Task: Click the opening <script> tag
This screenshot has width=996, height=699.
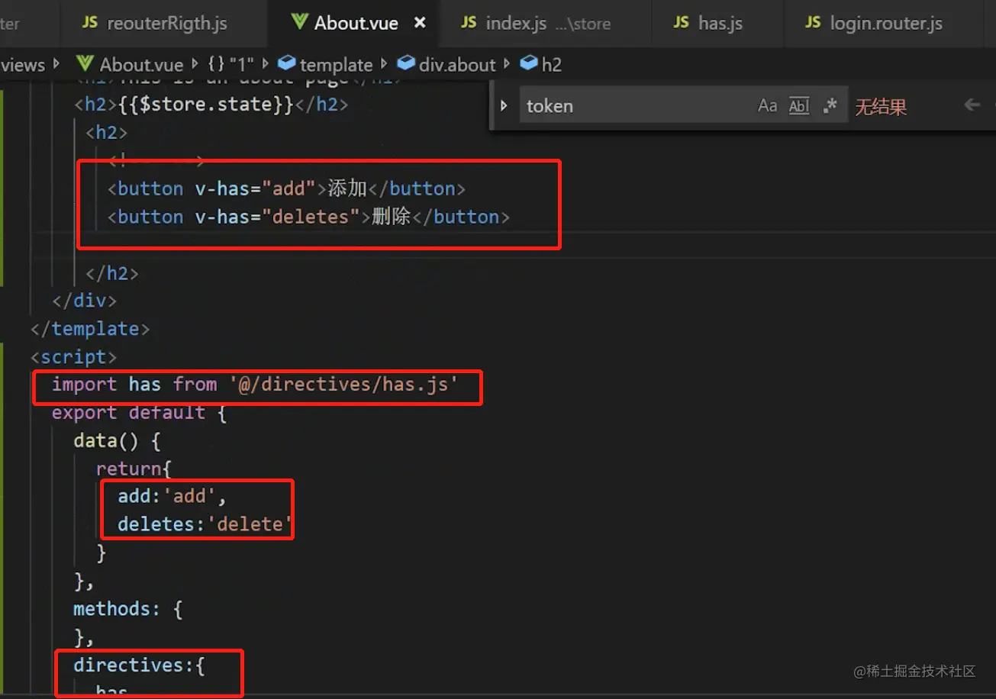Action: [x=73, y=357]
